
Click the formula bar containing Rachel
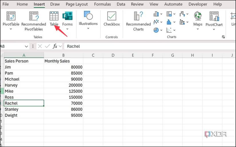click(x=150, y=46)
